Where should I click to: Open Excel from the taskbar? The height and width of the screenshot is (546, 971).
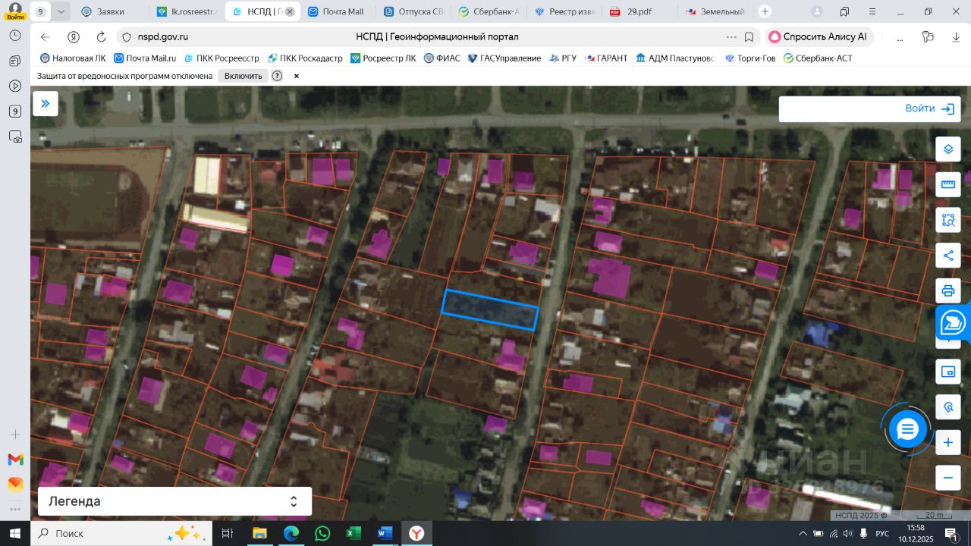pyautogui.click(x=354, y=533)
